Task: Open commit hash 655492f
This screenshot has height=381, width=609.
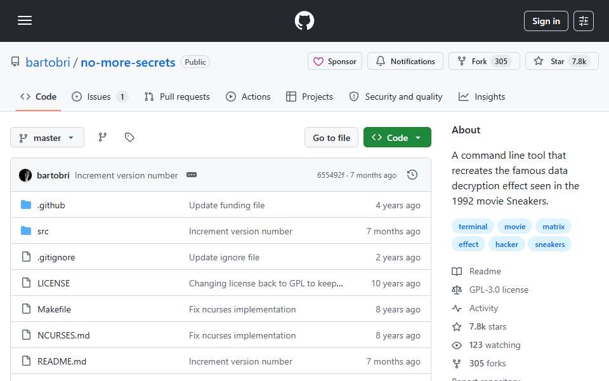Action: coord(331,175)
